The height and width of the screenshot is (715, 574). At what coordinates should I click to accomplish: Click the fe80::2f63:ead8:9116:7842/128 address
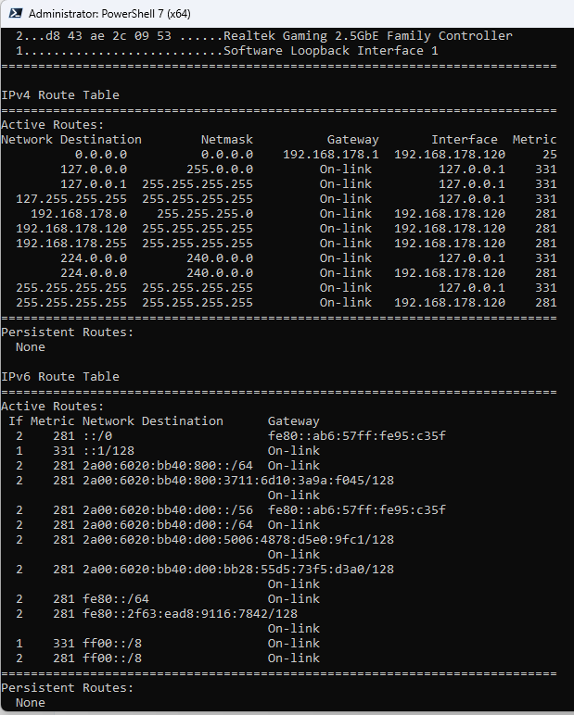click(x=190, y=614)
